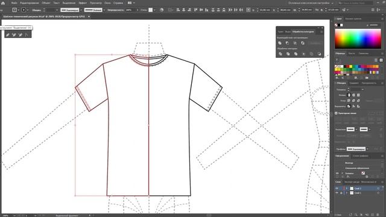The image size is (386, 217).
Task: Click Exclude shape mode icon
Action: pyautogui.click(x=303, y=43)
